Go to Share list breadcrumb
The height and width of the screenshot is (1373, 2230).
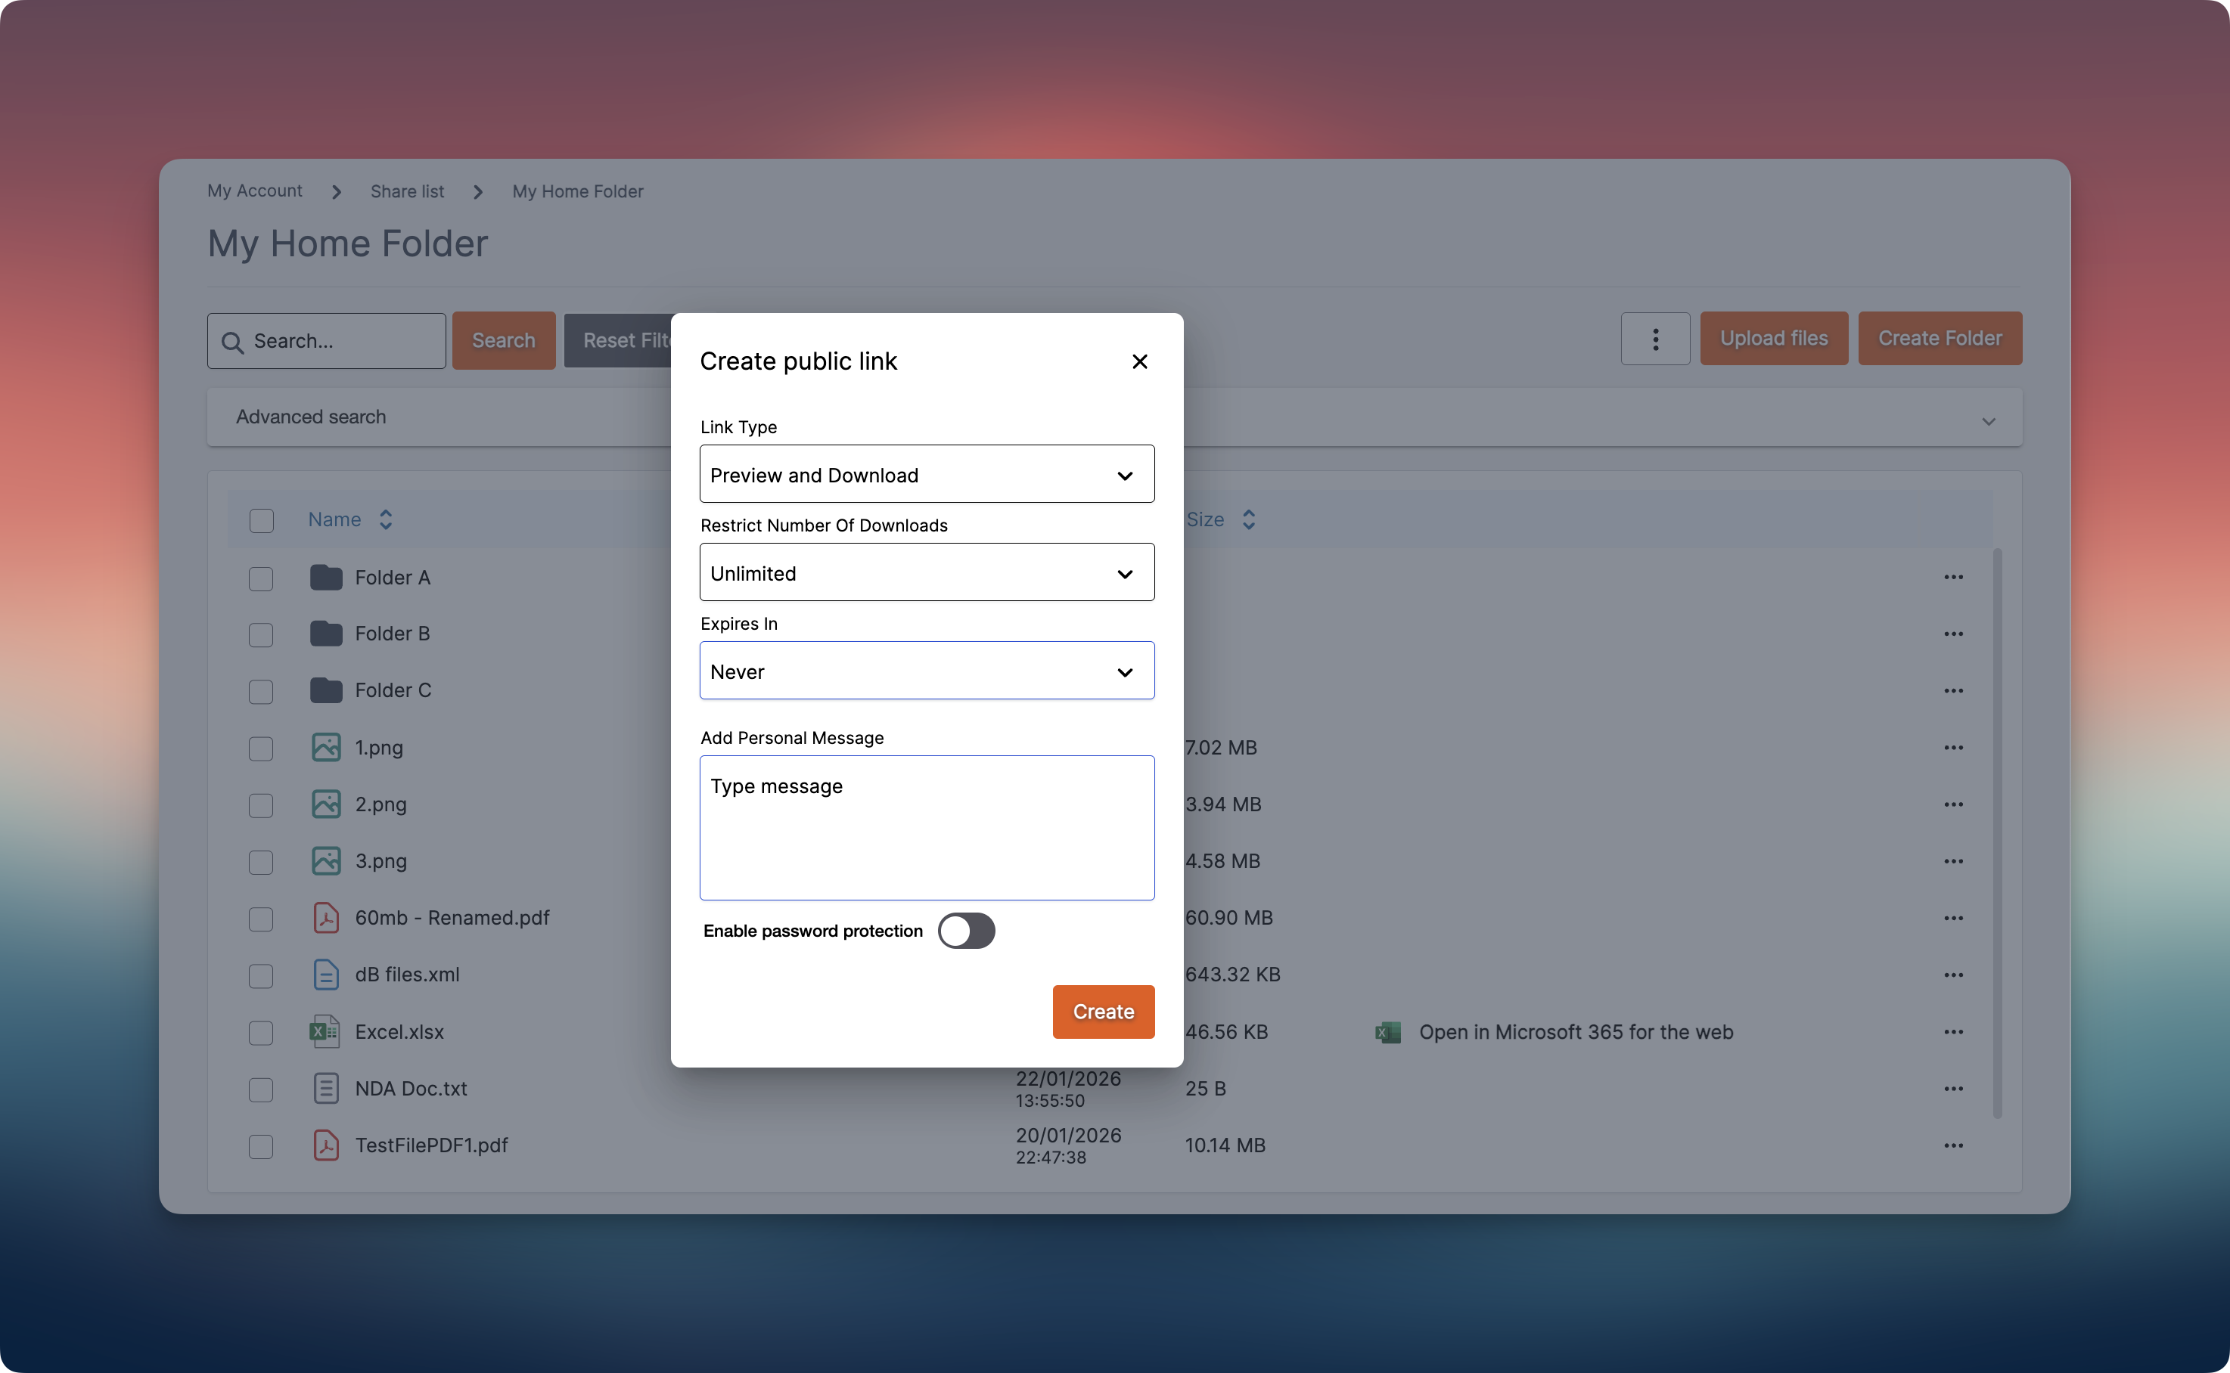point(407,191)
